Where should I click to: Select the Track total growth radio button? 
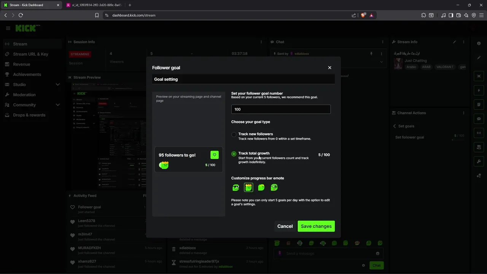[234, 154]
